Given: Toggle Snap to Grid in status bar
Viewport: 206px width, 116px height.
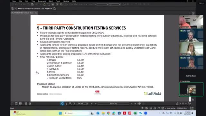Looking at the screenshot, I should (x=146, y=108).
